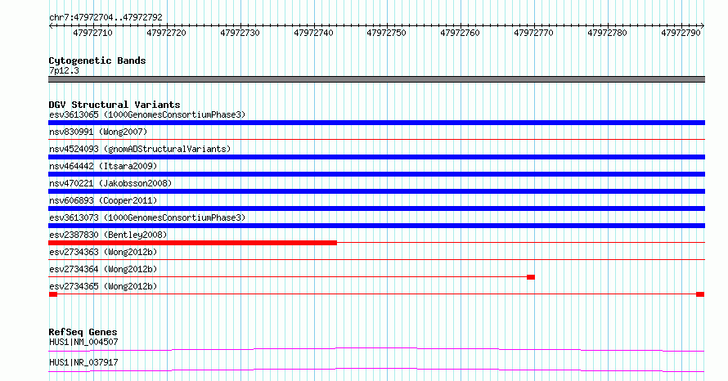The image size is (728, 381).
Task: Open variant esv2734364 (Wong2012b) label
Action: click(x=103, y=269)
